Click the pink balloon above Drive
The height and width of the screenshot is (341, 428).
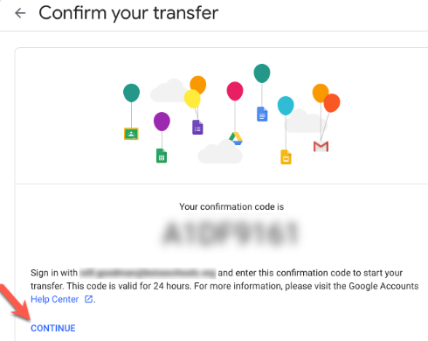pyautogui.click(x=235, y=91)
